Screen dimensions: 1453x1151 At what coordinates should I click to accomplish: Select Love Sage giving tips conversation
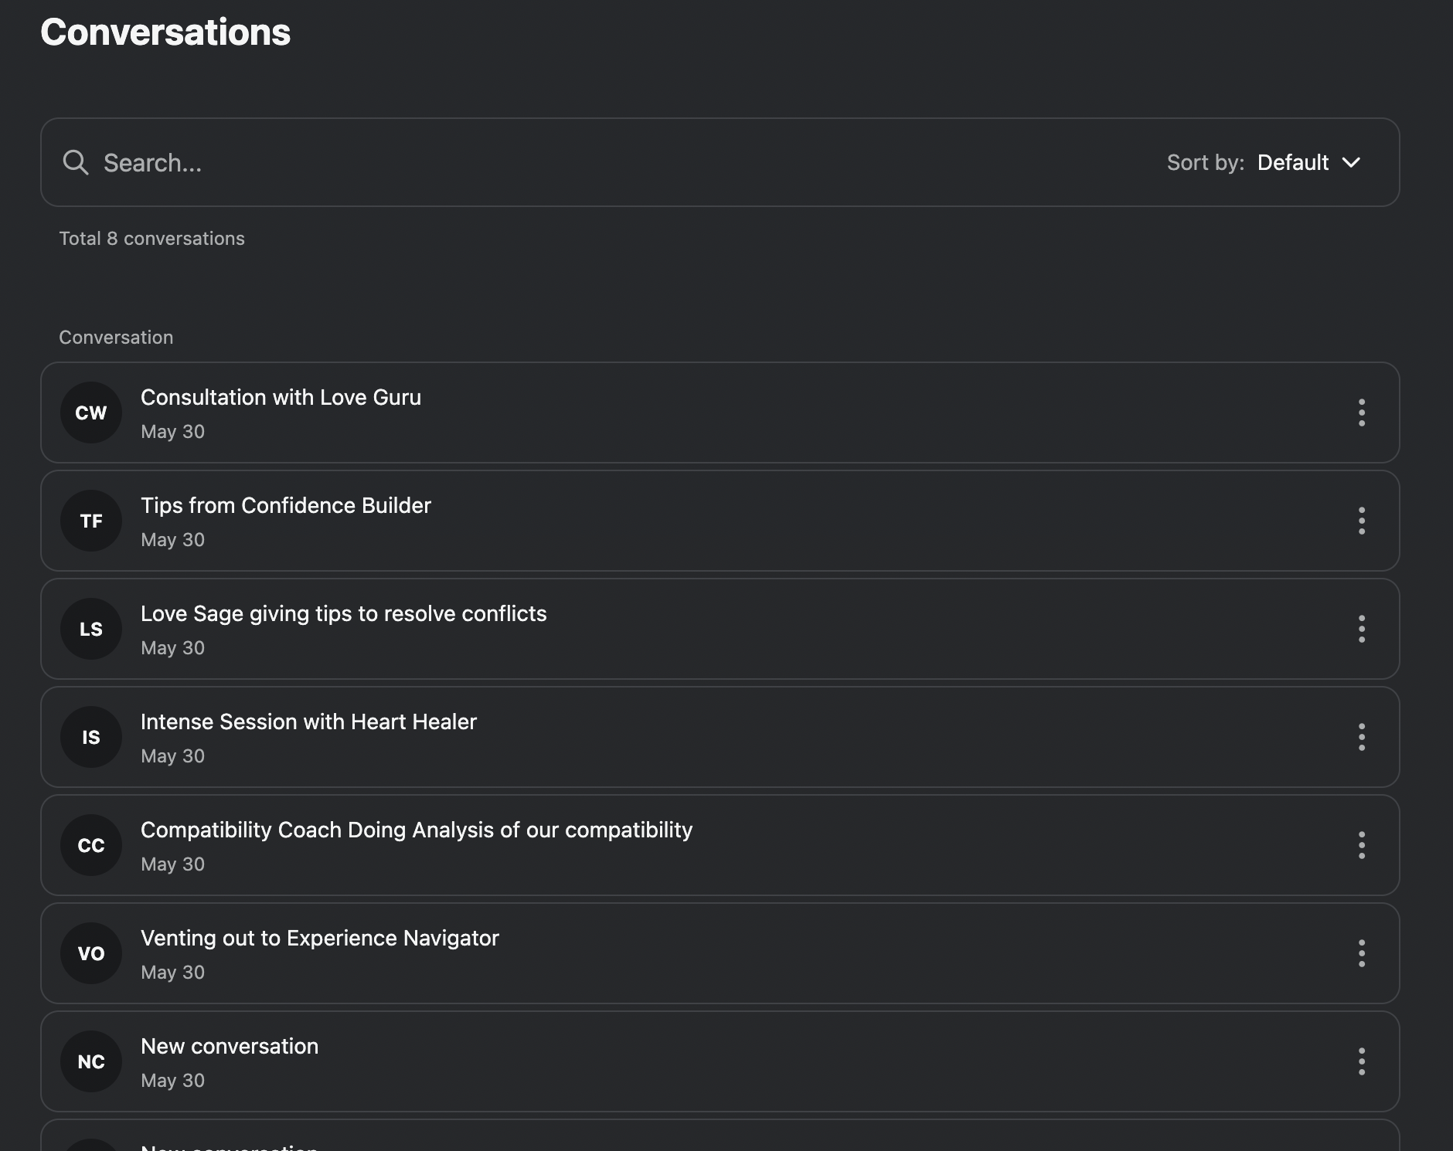pyautogui.click(x=343, y=613)
